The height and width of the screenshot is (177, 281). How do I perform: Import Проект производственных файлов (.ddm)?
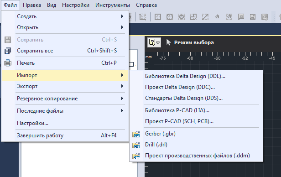point(196,156)
